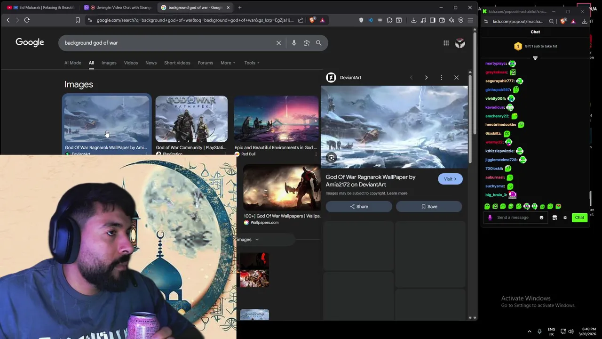Go back using the browser back arrow
The height and width of the screenshot is (339, 602).
[8, 20]
